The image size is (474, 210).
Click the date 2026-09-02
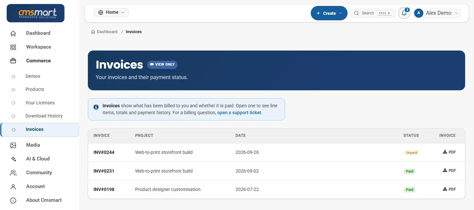[x=247, y=171]
